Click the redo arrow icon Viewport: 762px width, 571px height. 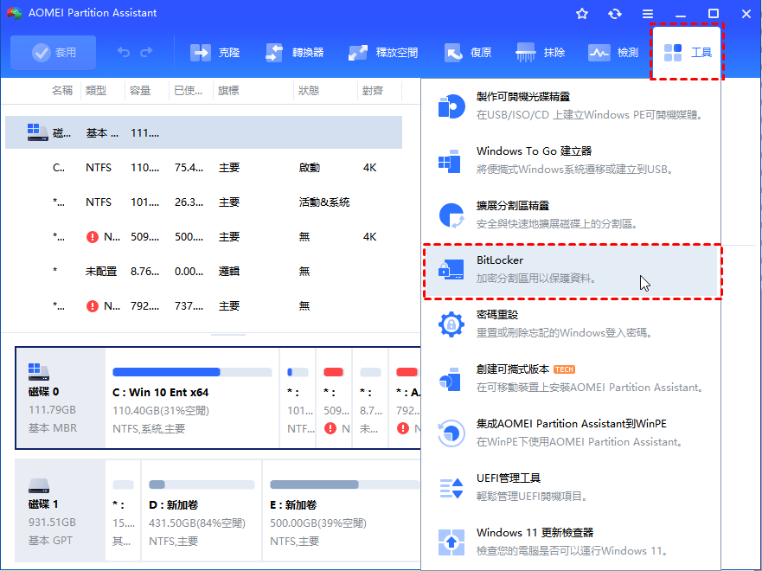[146, 52]
